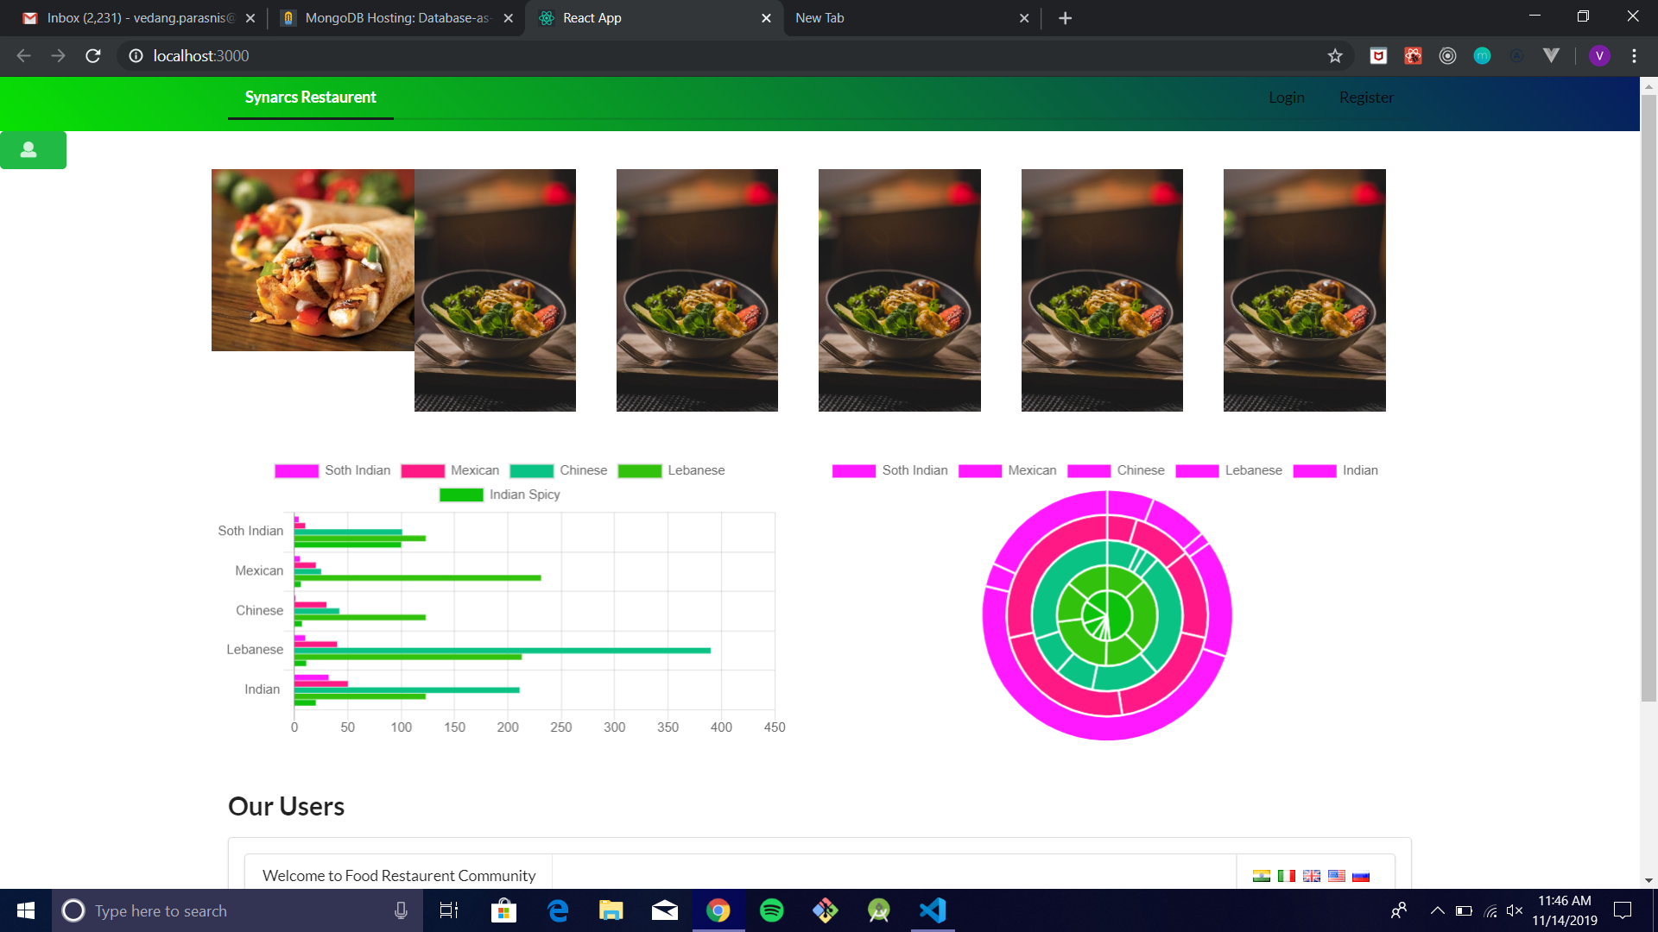This screenshot has height=932, width=1658.
Task: Click the Chrome browser icon in taskbar
Action: (x=718, y=910)
